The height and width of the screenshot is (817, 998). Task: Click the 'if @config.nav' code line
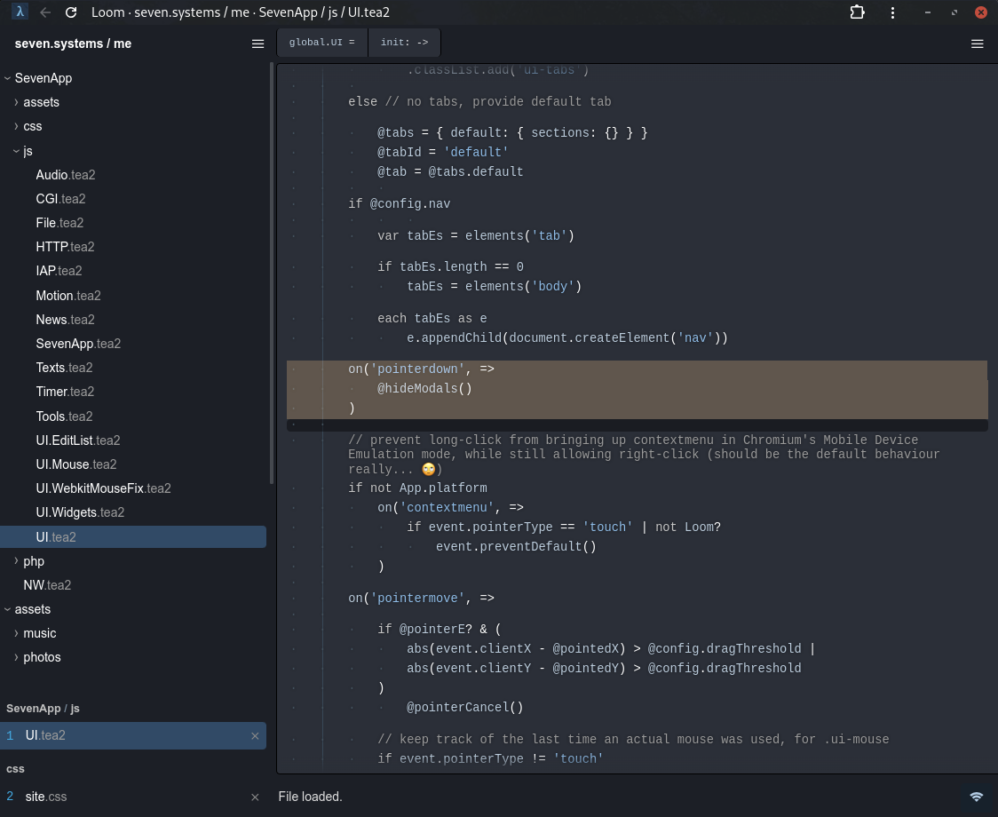click(x=399, y=203)
